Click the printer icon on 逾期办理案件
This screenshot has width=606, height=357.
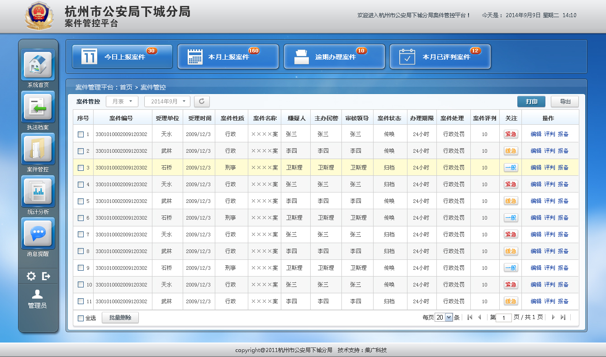301,56
